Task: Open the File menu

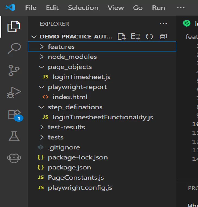Action: (x=31, y=8)
